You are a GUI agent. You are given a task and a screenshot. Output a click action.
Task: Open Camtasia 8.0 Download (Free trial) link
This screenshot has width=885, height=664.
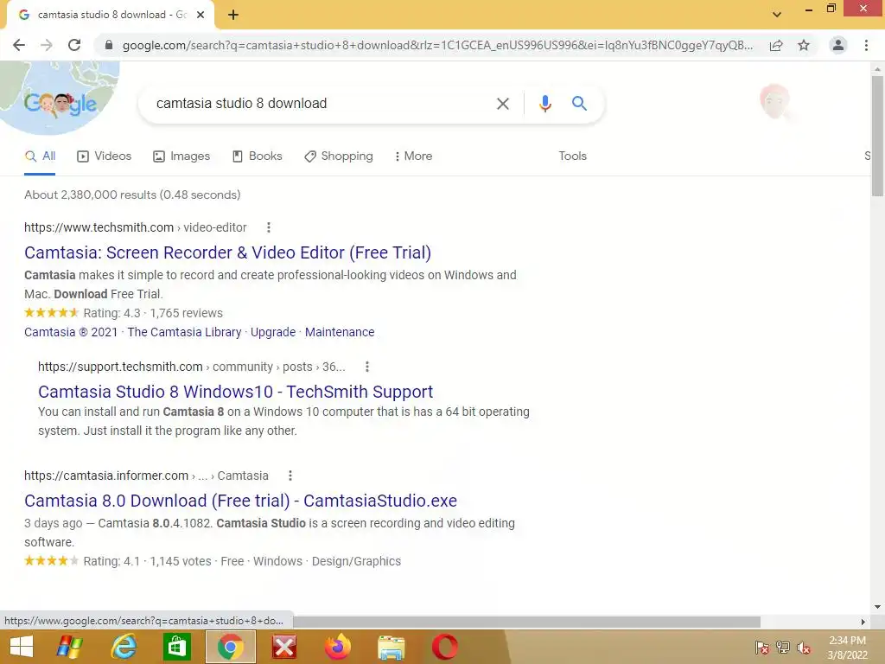point(240,501)
